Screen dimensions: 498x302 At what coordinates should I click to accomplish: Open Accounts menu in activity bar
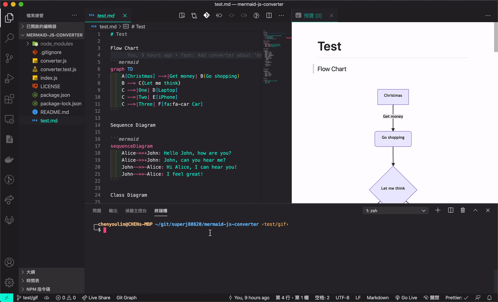pos(9,262)
